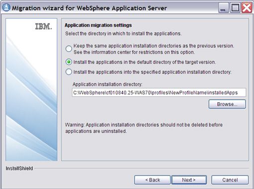Choose install into specified directory option
The width and height of the screenshot is (254, 189).
tap(69, 72)
